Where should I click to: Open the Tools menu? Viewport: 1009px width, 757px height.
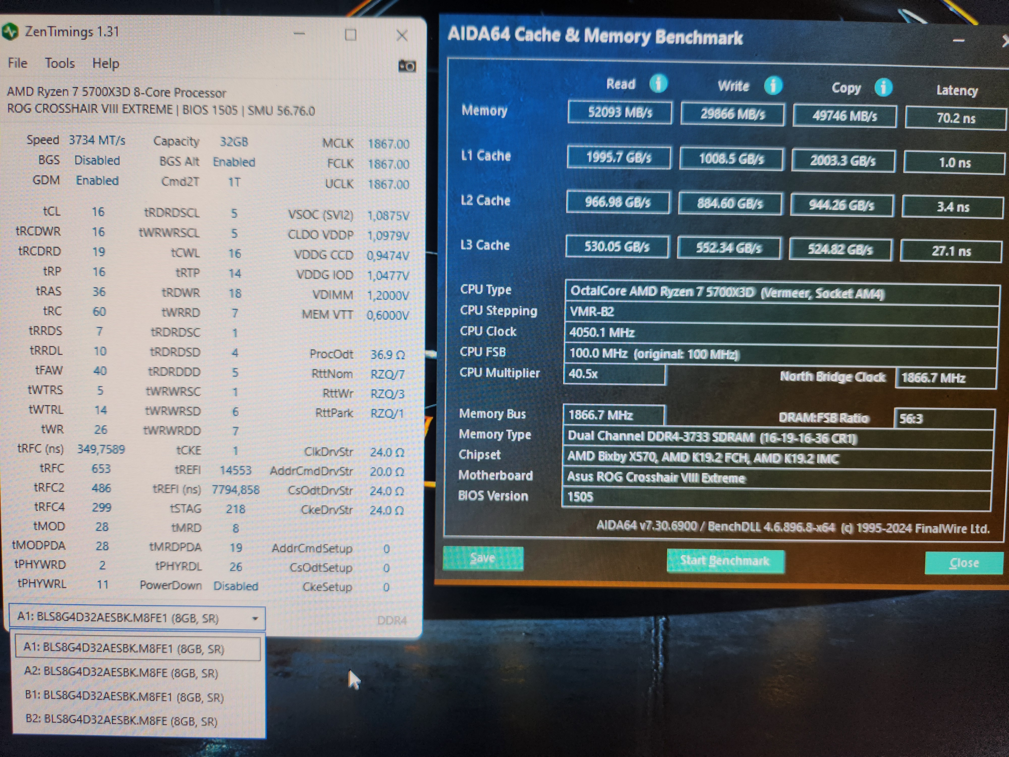60,63
